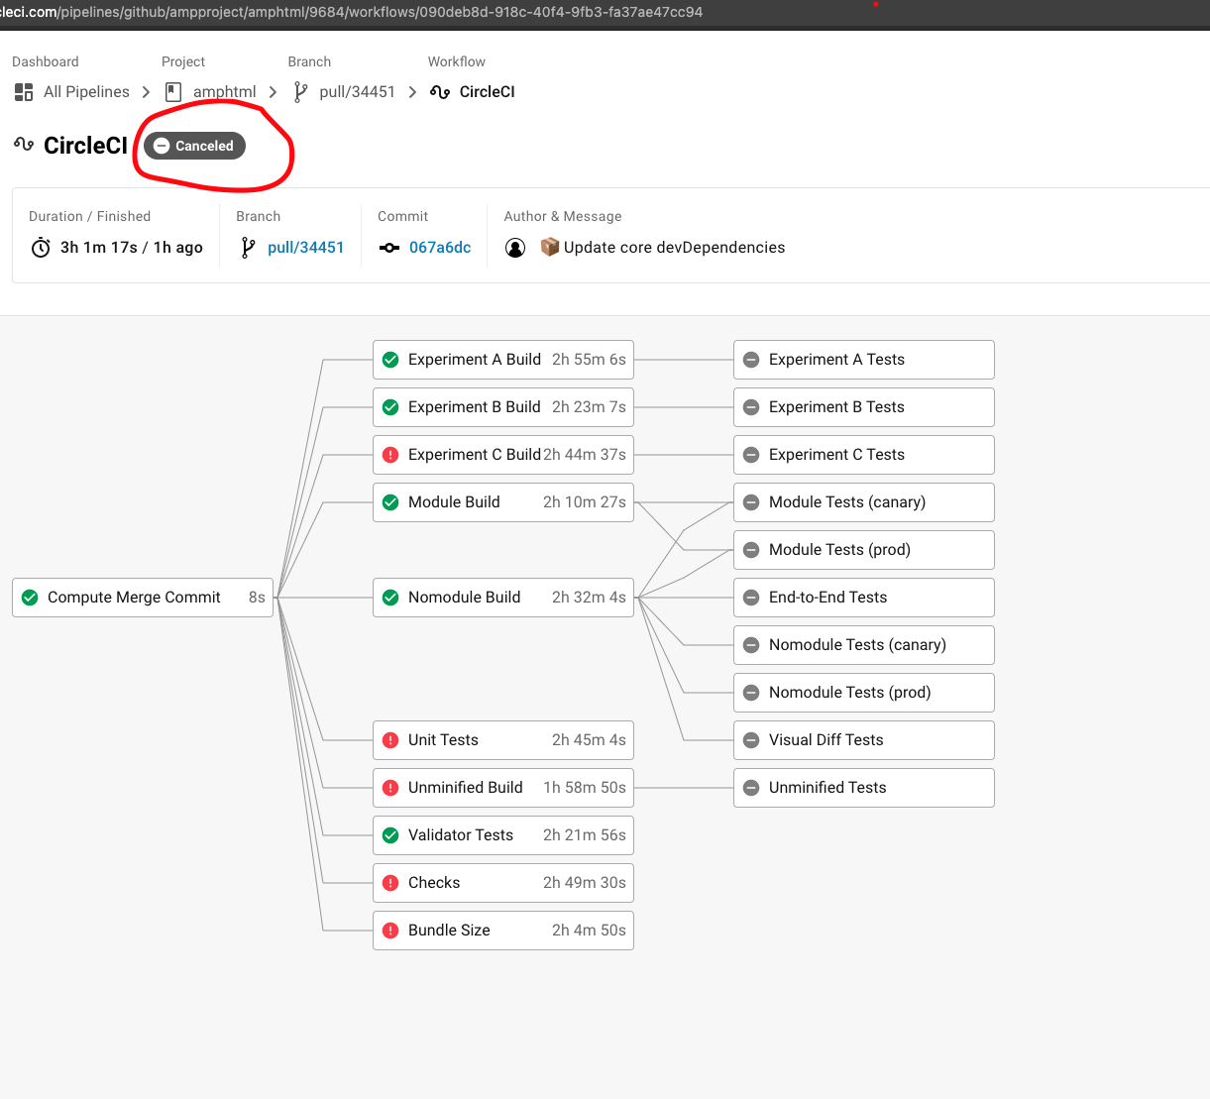Click green success icon on Compute Merge Commit
The height and width of the screenshot is (1099, 1210).
pos(30,598)
